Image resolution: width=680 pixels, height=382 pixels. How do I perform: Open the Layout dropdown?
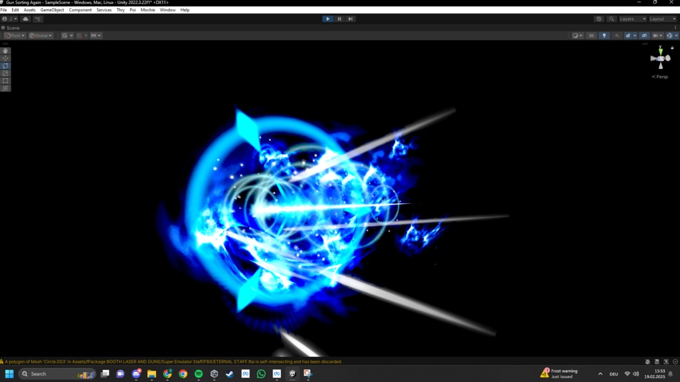[663, 19]
